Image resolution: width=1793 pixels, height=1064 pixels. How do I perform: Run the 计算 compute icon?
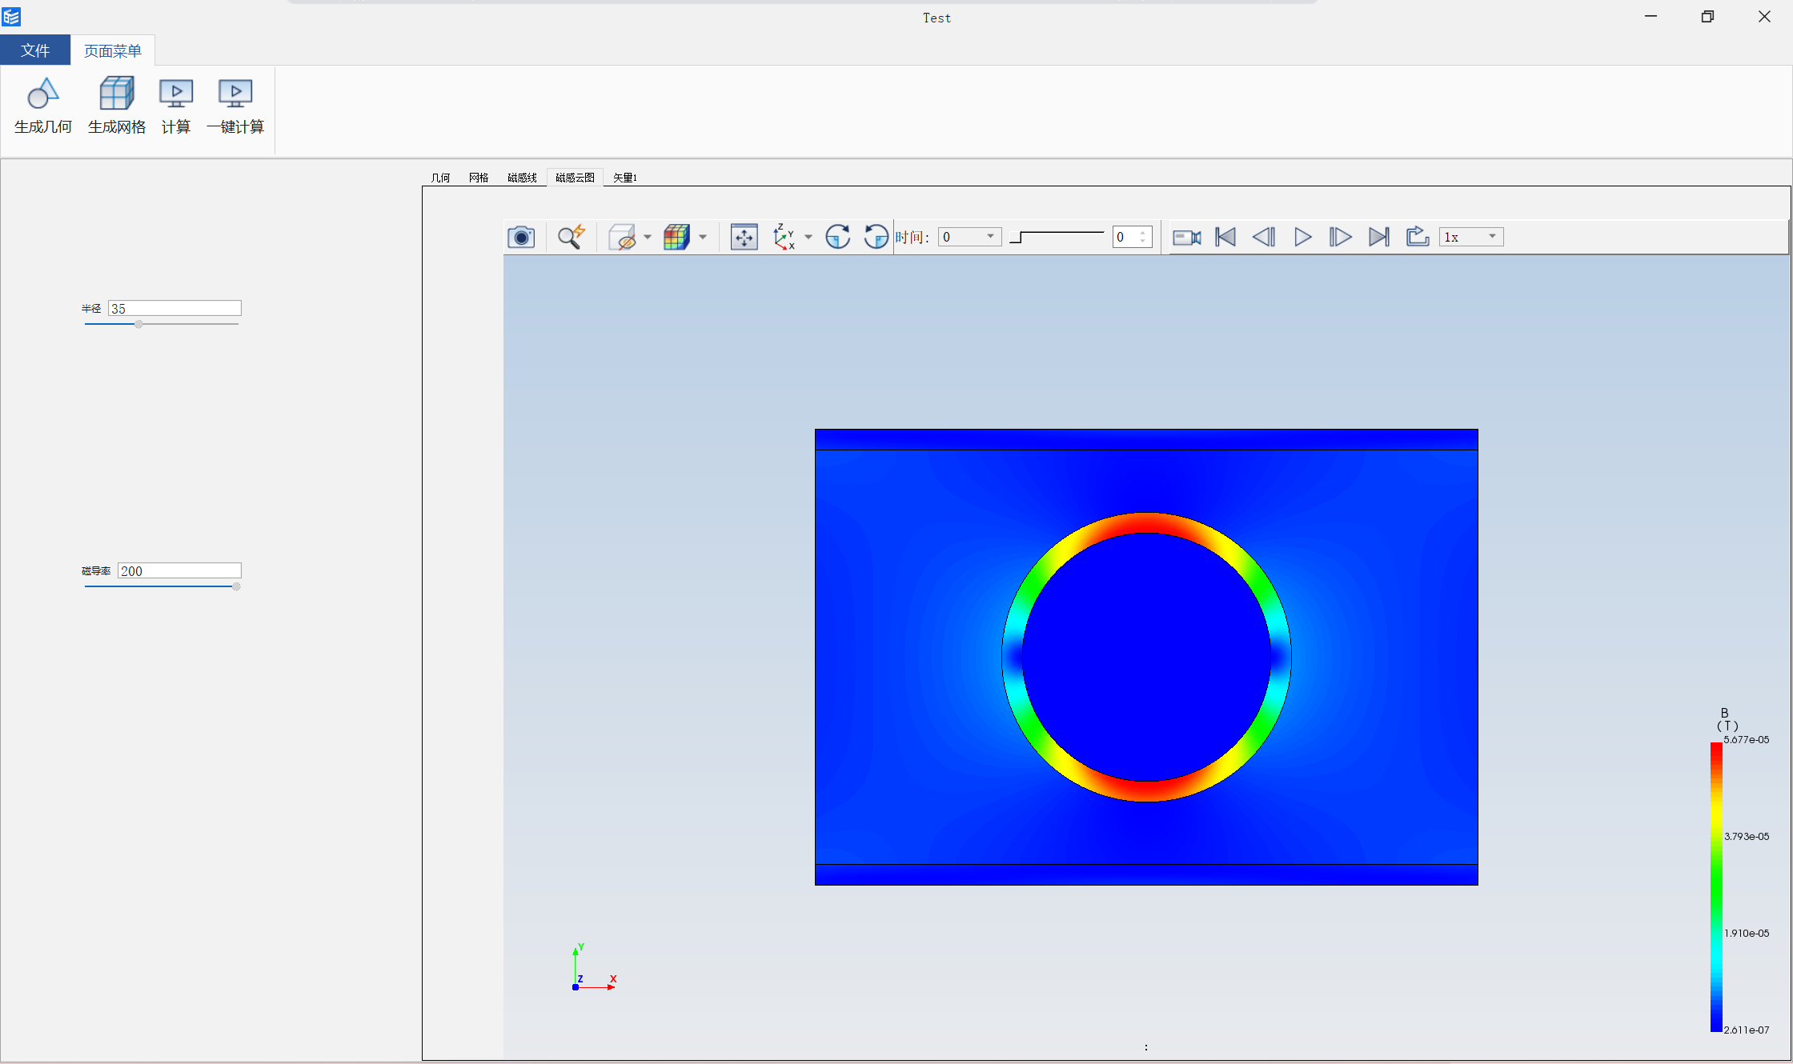click(176, 94)
